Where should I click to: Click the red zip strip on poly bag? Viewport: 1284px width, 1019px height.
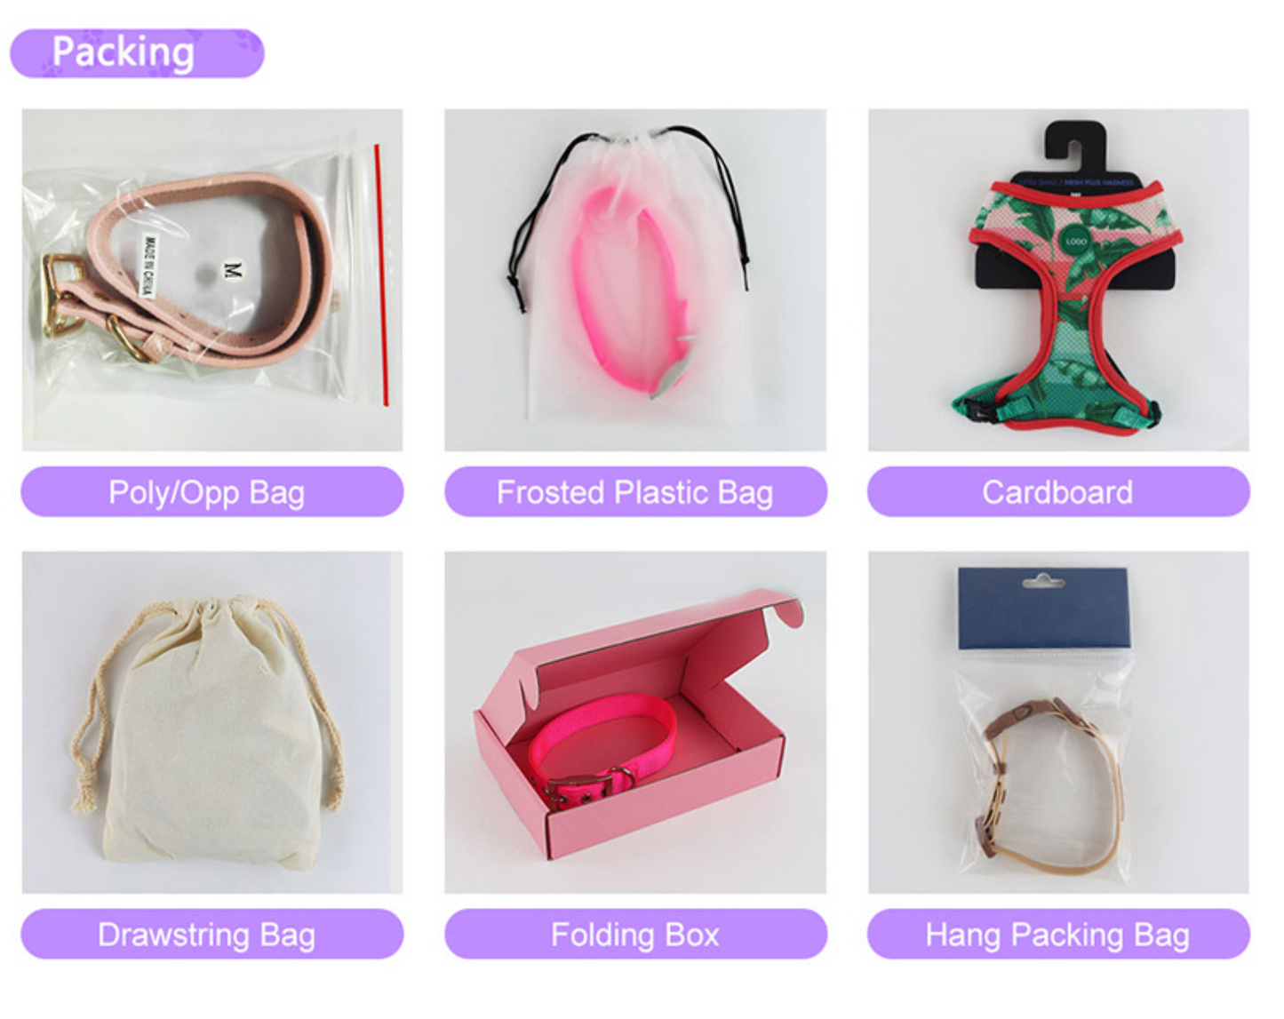tap(381, 275)
